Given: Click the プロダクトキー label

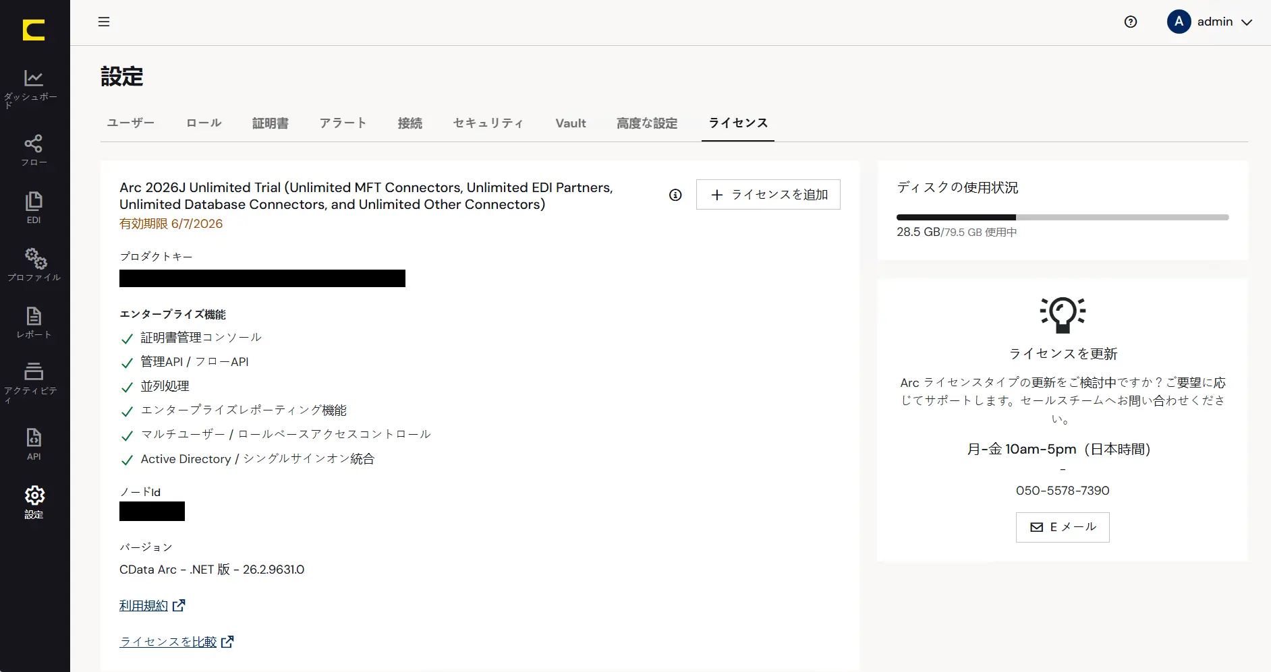Looking at the screenshot, I should [156, 257].
